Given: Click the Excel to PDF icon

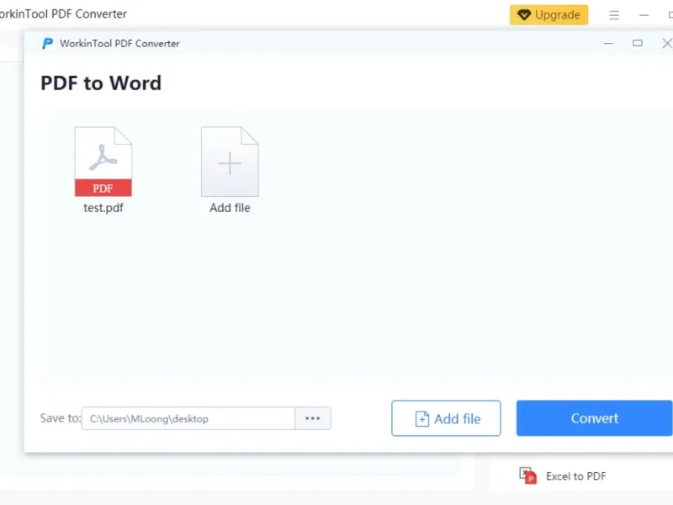Looking at the screenshot, I should point(528,476).
